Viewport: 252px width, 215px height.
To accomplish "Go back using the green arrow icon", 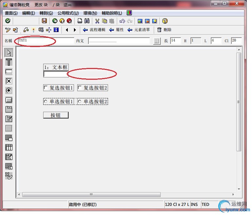I will (x=55, y=21).
